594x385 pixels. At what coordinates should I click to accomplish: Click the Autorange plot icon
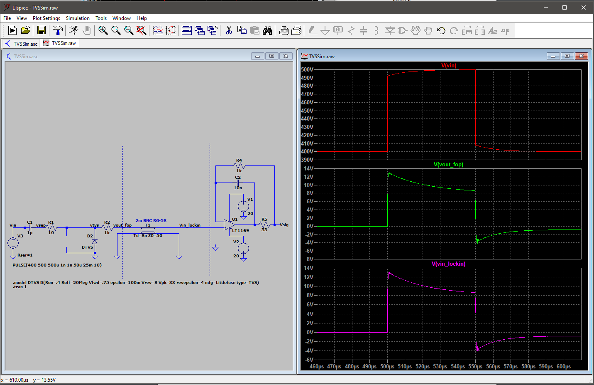(x=158, y=30)
